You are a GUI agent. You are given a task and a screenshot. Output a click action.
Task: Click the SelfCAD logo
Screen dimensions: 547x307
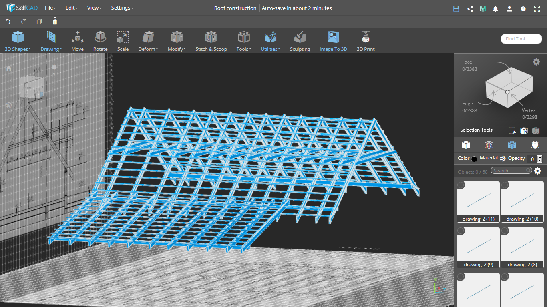pos(22,8)
